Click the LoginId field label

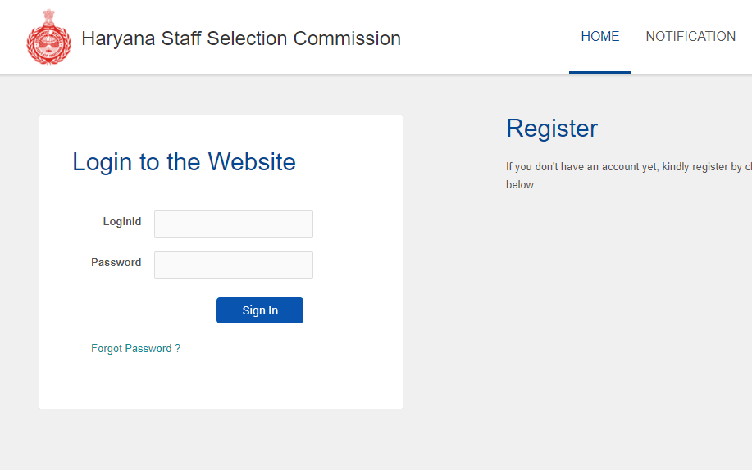coord(122,222)
